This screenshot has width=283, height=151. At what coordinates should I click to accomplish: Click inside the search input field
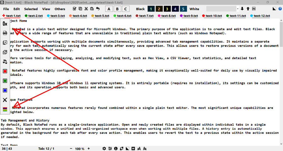click(221, 9)
